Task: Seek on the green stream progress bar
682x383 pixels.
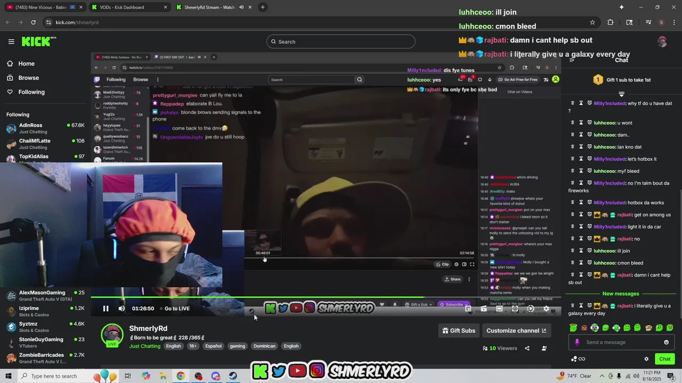Action: (326, 297)
